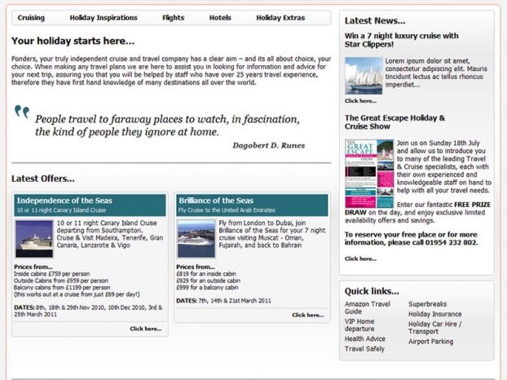Screen dimensions: 507x380
Task: Click '£929 for an outside cabin' price line
Action: click(208, 281)
